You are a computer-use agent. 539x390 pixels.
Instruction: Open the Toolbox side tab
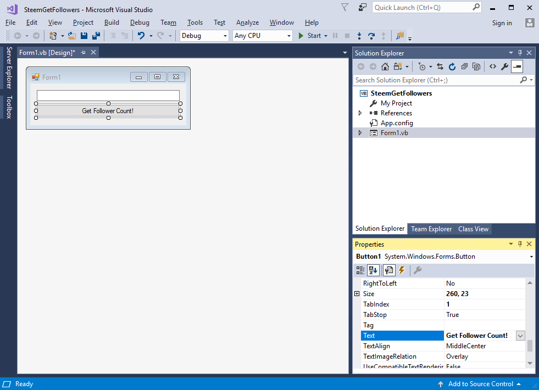tap(9, 108)
